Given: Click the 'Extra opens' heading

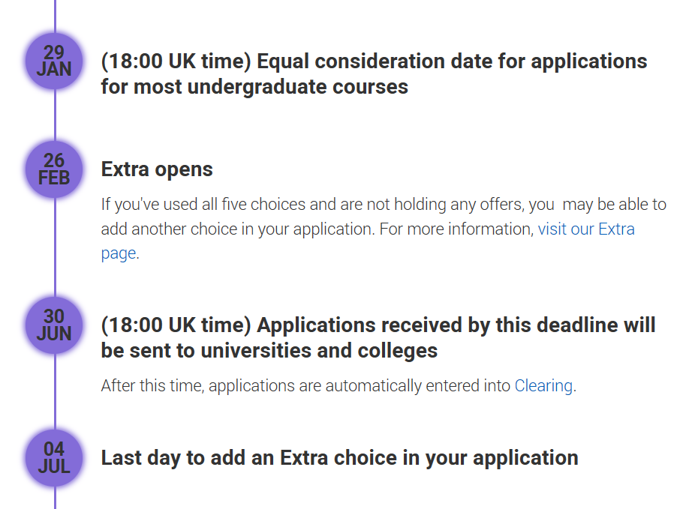Looking at the screenshot, I should pos(157,169).
